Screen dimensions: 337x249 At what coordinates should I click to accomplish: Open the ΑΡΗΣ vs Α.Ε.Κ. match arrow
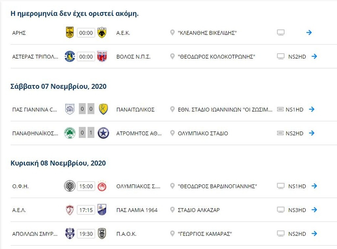[309, 33]
